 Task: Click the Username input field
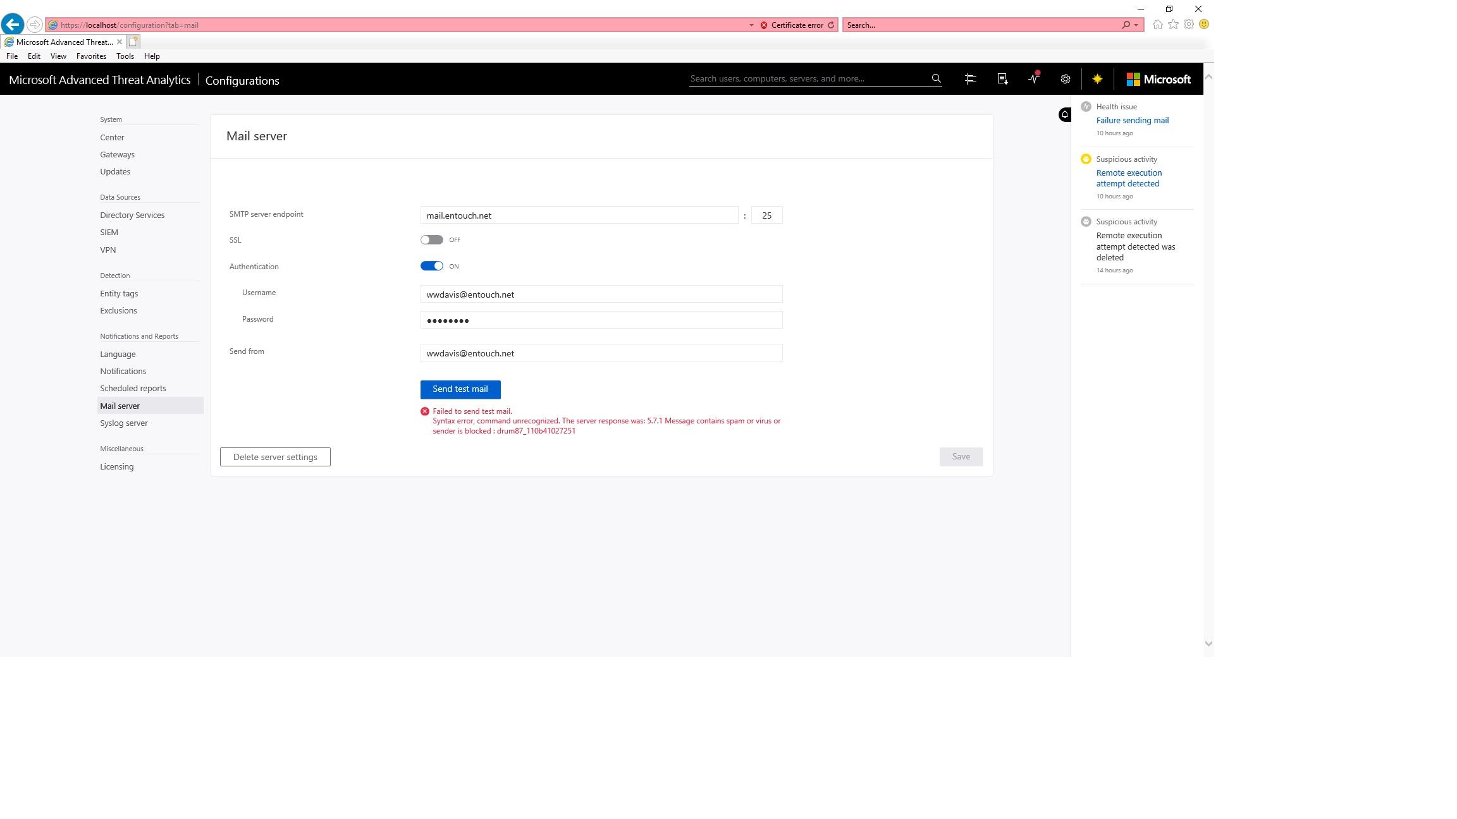[601, 294]
